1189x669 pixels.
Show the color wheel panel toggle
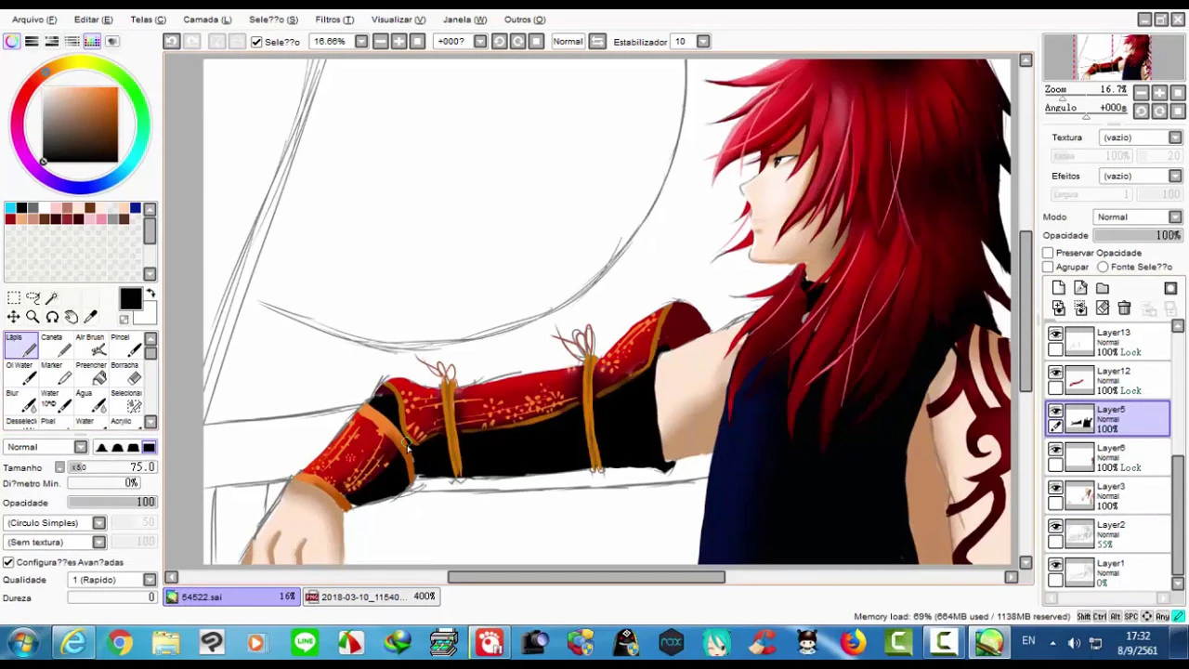point(11,41)
